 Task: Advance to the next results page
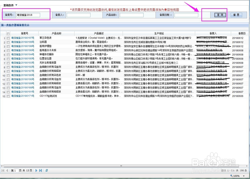(36, 170)
